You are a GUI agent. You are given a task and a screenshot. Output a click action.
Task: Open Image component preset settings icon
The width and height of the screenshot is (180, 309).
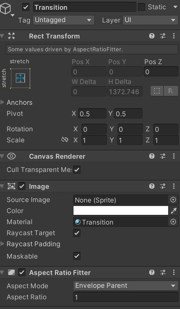[x=163, y=186]
